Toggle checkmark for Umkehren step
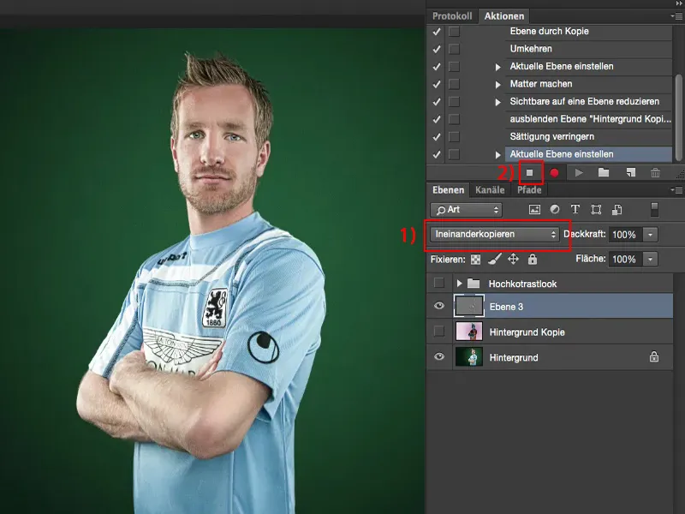The width and height of the screenshot is (685, 514). (x=436, y=49)
